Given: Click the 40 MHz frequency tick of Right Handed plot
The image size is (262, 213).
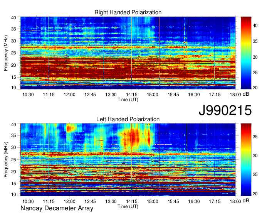Looking at the screenshot, I should pyautogui.click(x=13, y=18).
